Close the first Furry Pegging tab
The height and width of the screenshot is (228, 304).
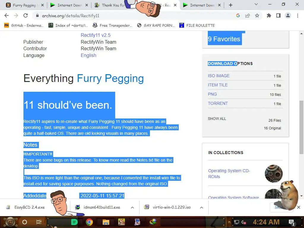[42, 5]
